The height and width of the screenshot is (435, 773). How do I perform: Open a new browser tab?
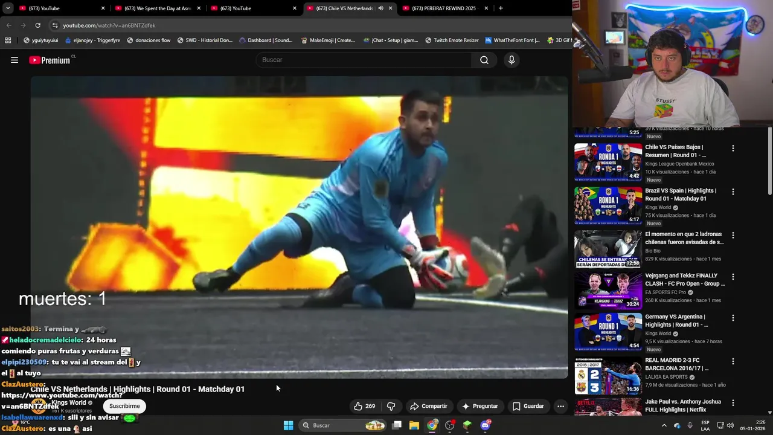tap(501, 8)
